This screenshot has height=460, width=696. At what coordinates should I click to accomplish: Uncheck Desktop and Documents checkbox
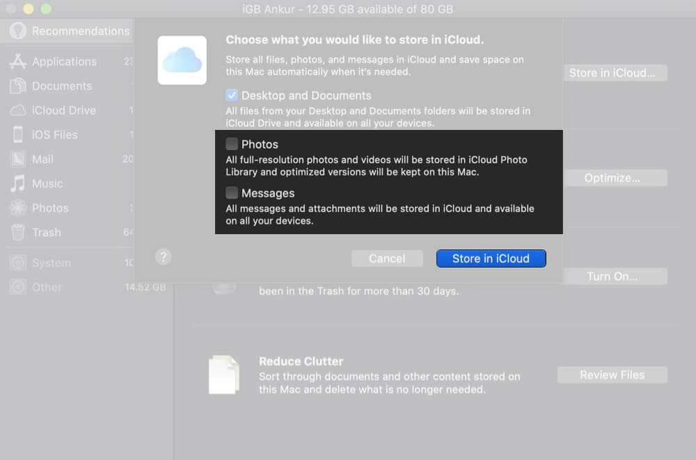pos(232,95)
